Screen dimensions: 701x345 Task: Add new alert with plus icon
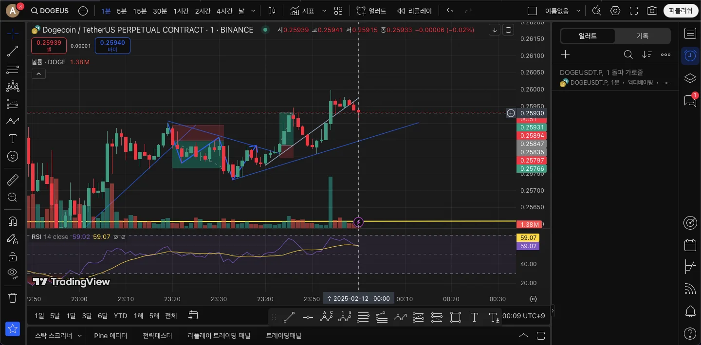tap(565, 54)
